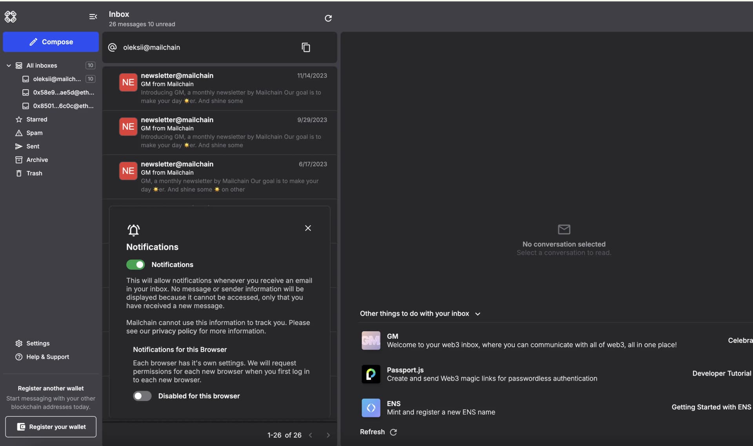Open Starred messages
Image resolution: width=753 pixels, height=446 pixels.
pyautogui.click(x=36, y=119)
